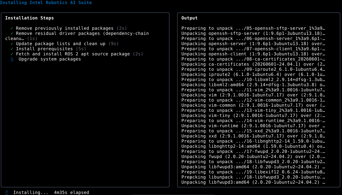Click line Unpacking libnghttp2-14:amd64
Viewport: 342px width, 195px height.
[253, 146]
